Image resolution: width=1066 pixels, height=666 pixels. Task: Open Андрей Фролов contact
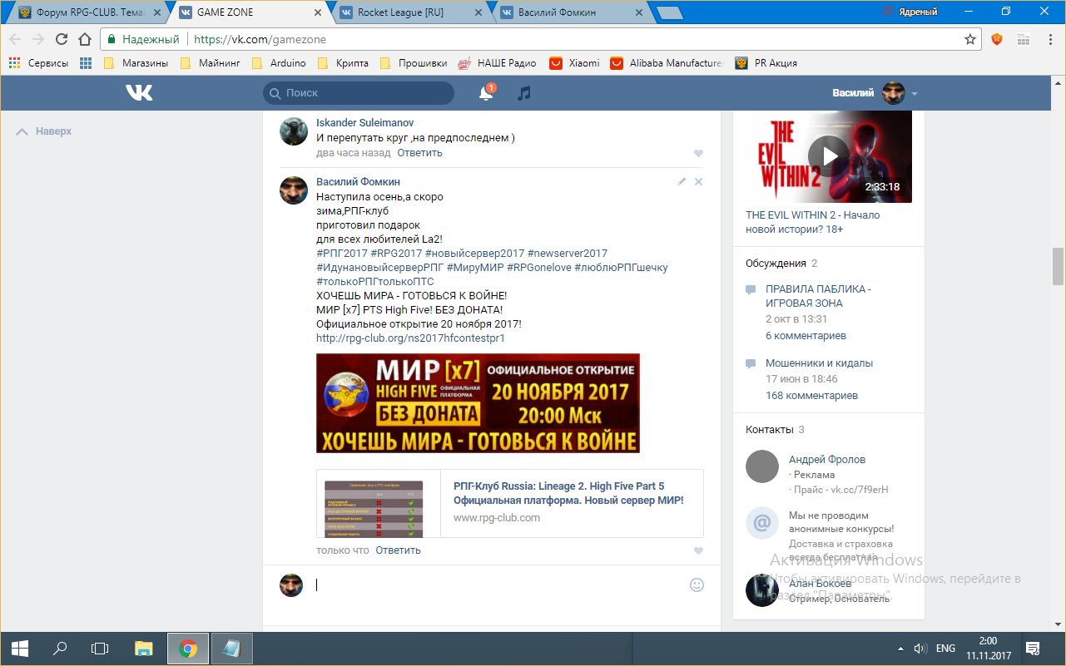point(827,459)
